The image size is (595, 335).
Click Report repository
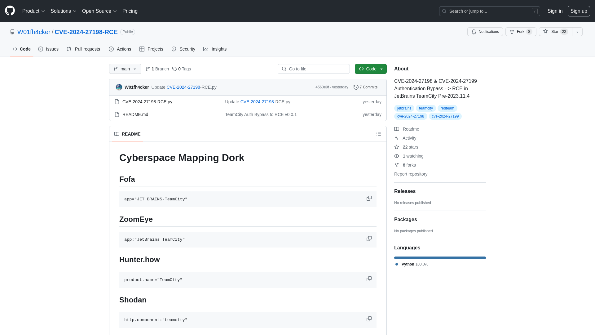click(411, 174)
